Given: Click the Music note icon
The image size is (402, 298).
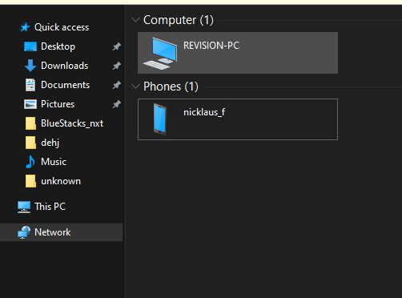Looking at the screenshot, I should tap(30, 162).
